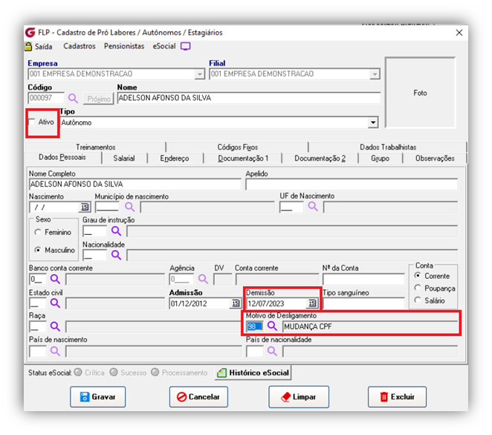Open Nascimento calendar picker

click(x=85, y=207)
